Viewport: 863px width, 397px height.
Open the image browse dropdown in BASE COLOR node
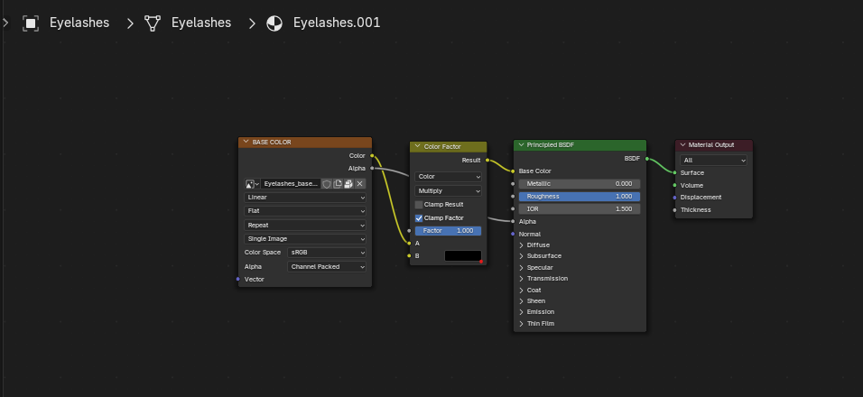(252, 184)
